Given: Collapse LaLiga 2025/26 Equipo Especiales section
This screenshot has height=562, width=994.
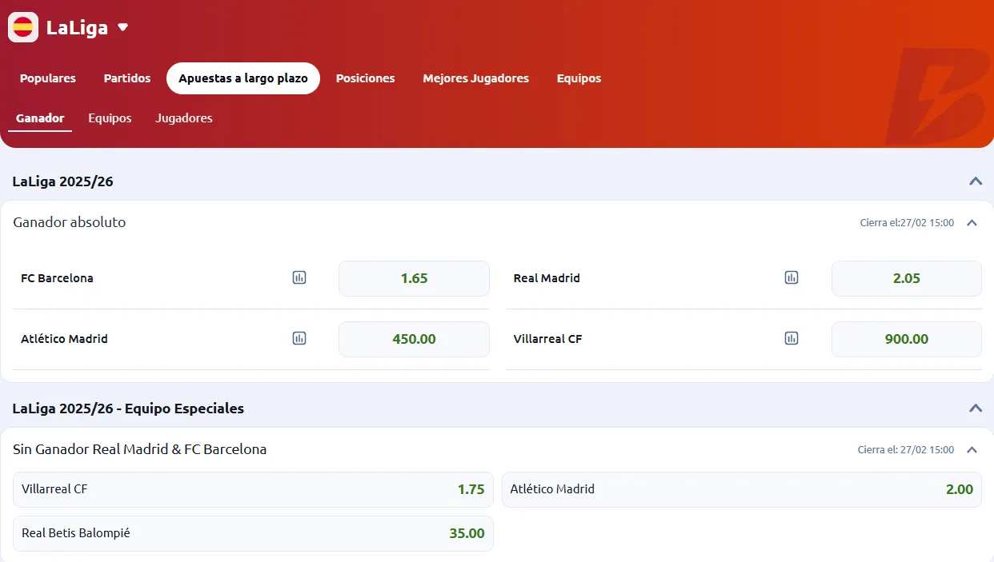Looking at the screenshot, I should click(x=975, y=409).
